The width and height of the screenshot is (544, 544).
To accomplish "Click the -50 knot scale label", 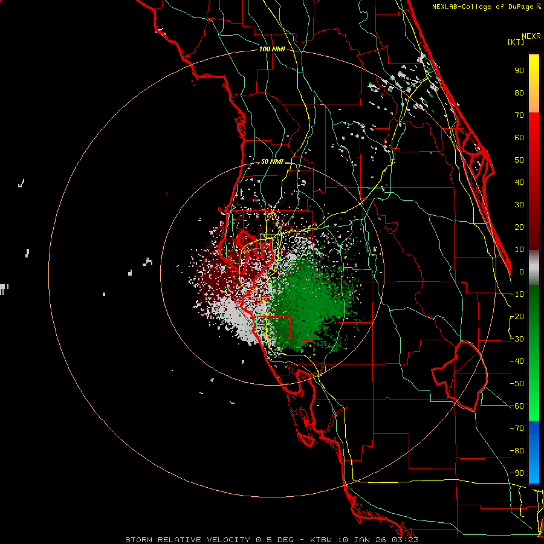I will tap(517, 384).
